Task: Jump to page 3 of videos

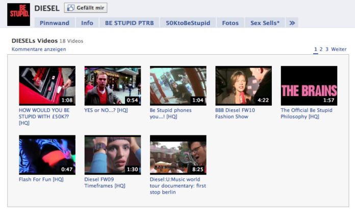Action: (x=327, y=50)
